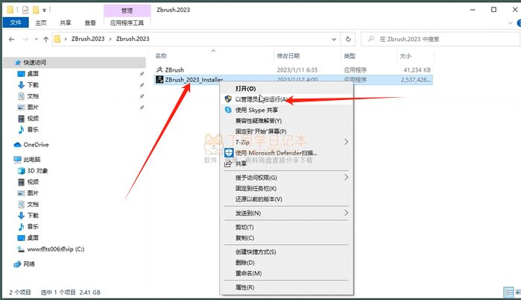Open the 应用程序工具 ribbon tab
This screenshot has height=300, width=521.
(127, 22)
